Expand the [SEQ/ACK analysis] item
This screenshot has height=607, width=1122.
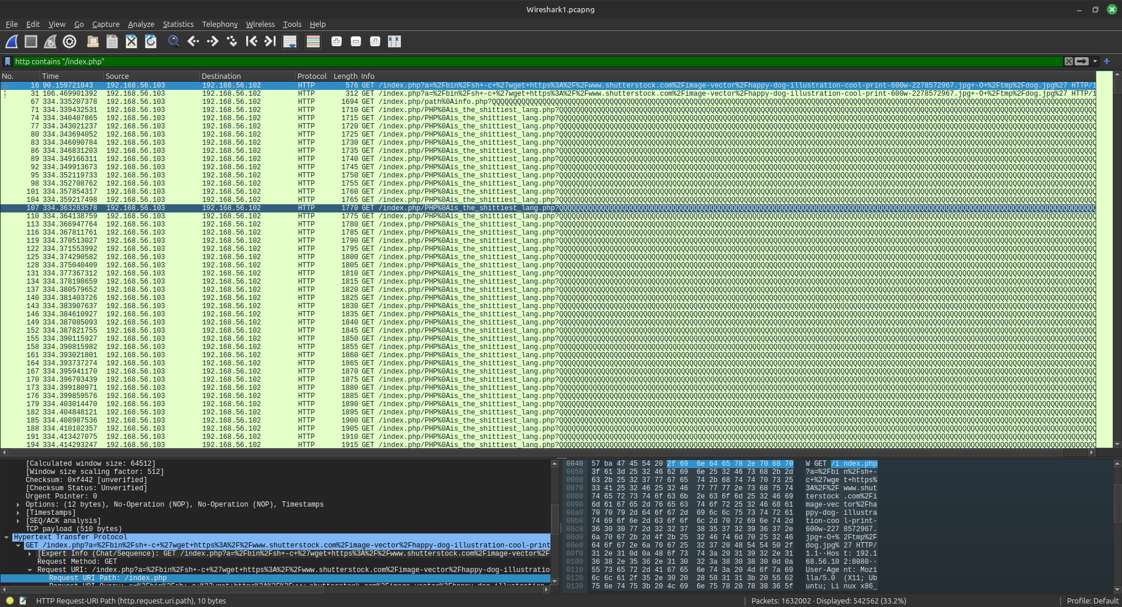pyautogui.click(x=18, y=521)
